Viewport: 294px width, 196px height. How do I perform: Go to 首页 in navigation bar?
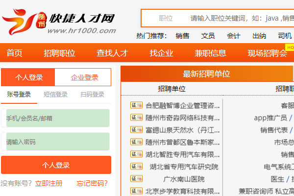[14, 53]
